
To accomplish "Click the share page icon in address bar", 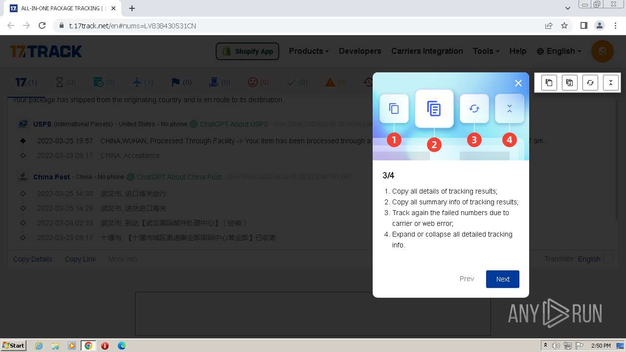I will pyautogui.click(x=549, y=26).
